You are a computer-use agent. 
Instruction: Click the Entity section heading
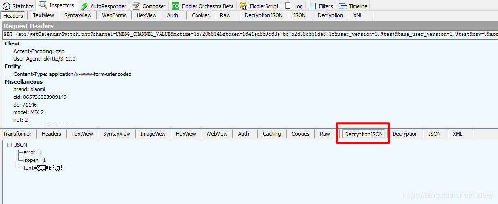click(13, 66)
